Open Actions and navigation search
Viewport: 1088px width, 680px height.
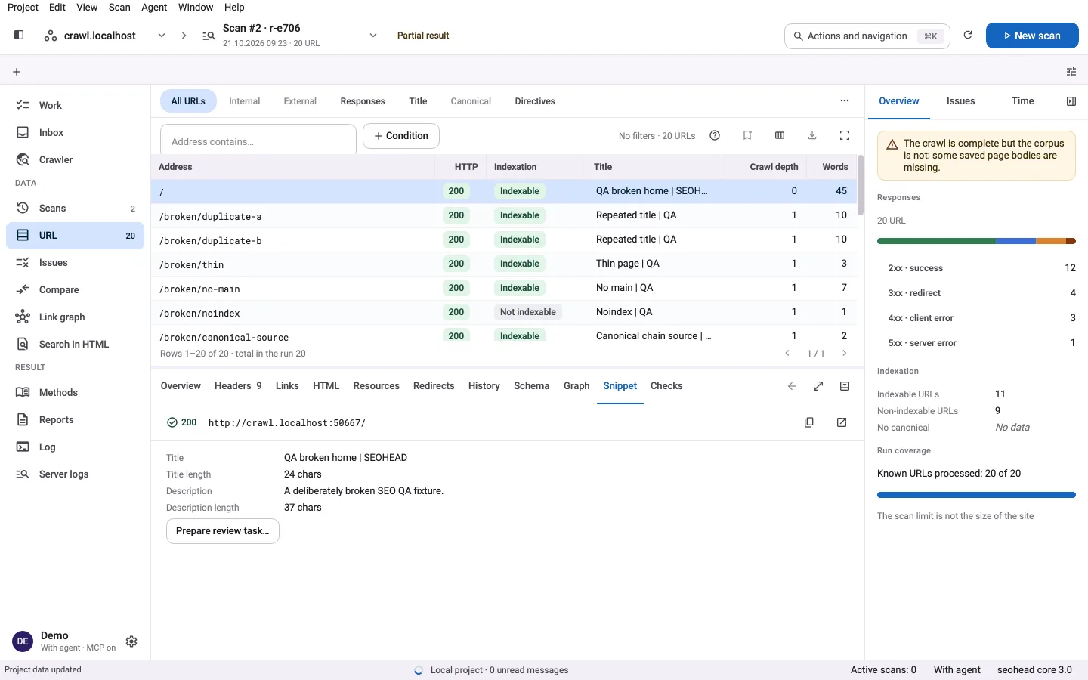click(x=867, y=36)
